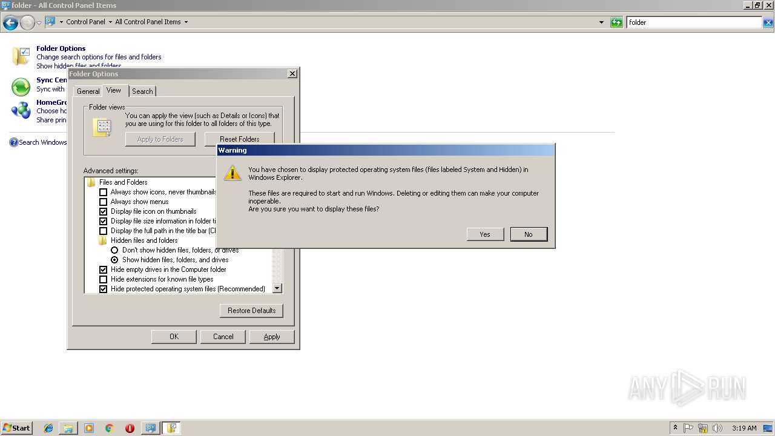This screenshot has width=775, height=436.
Task: Uncheck Display file icon on thumbnails
Action: pos(103,211)
